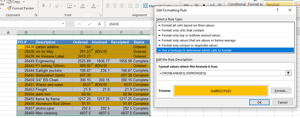Cancel the Edit Formatting Rule dialog

[282, 102]
